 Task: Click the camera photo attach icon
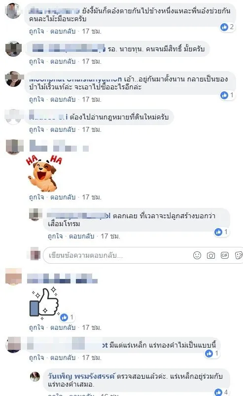pyautogui.click(x=211, y=256)
